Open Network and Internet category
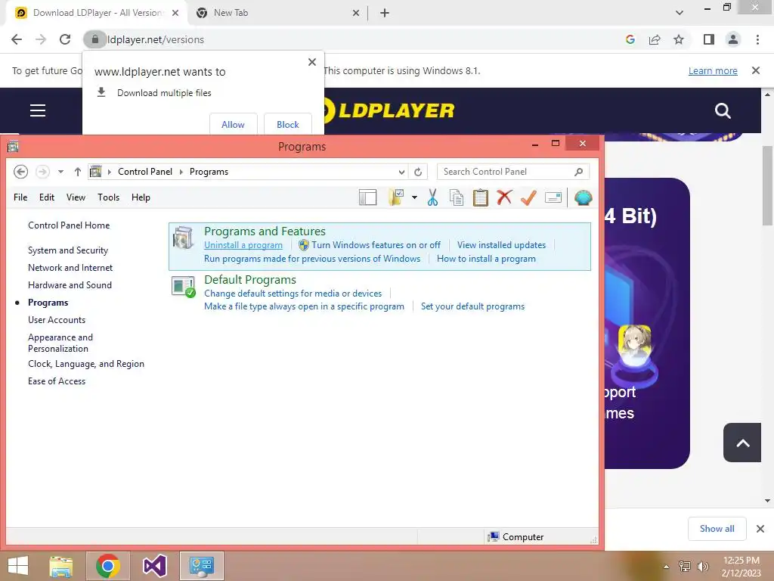 [x=70, y=268]
